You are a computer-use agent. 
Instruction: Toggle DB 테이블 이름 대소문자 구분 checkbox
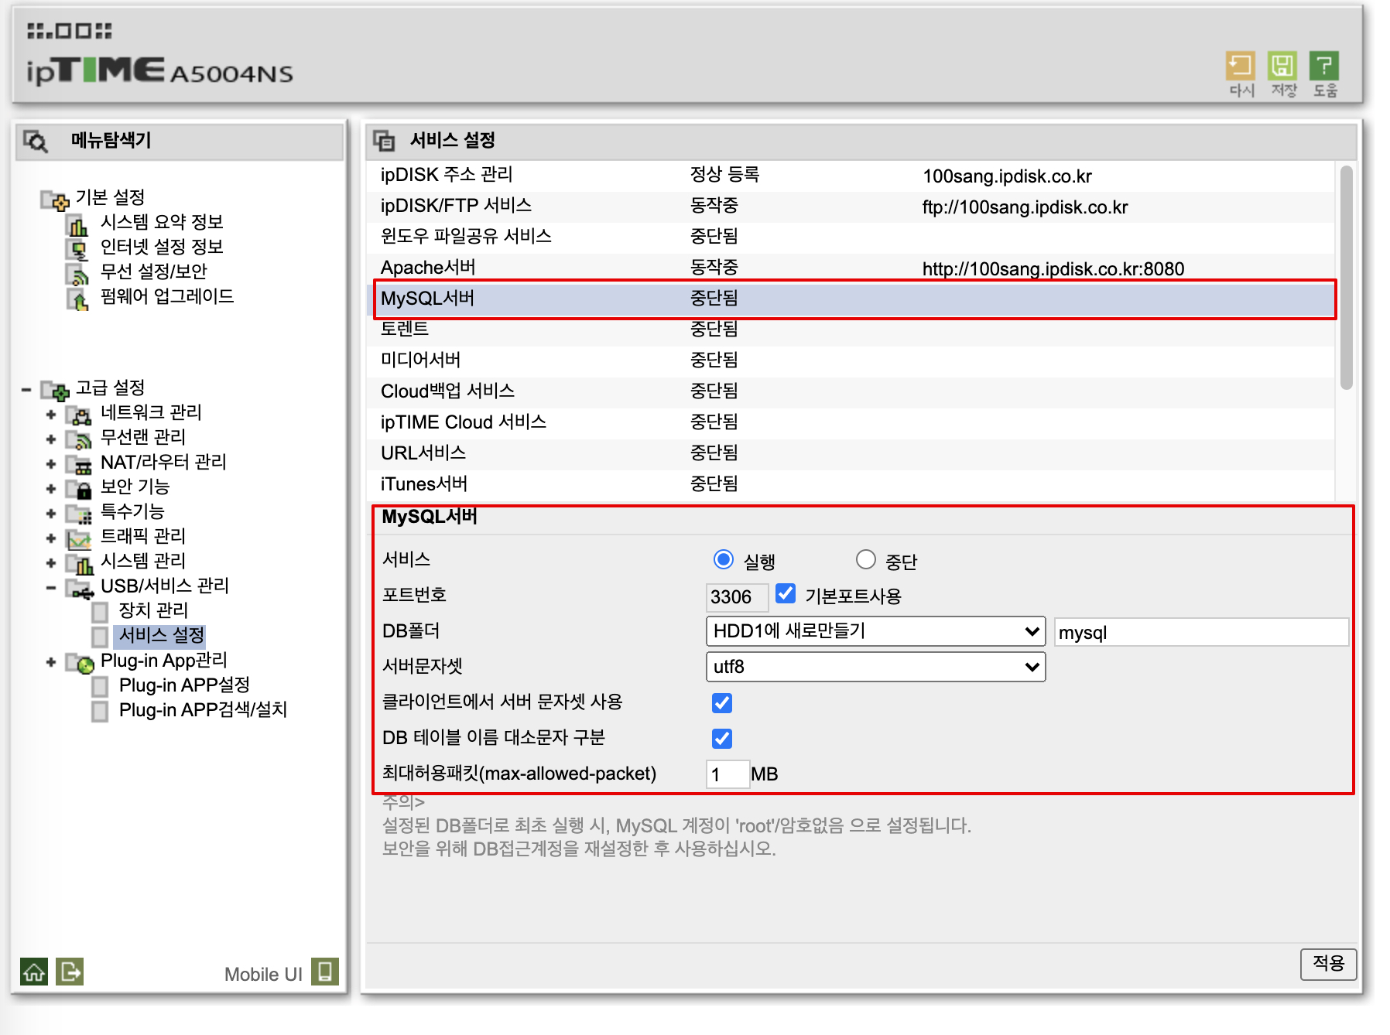[x=722, y=738]
